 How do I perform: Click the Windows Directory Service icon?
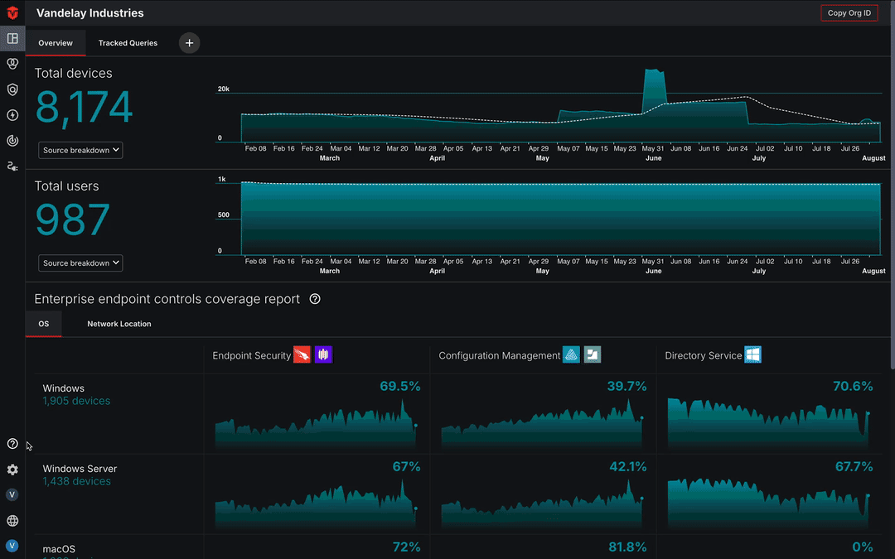point(752,354)
